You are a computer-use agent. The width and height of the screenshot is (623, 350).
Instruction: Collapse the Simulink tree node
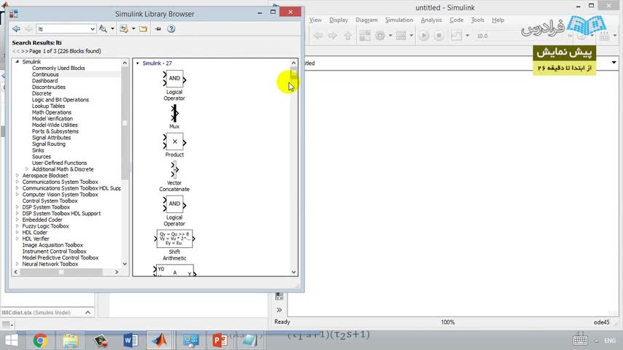[17, 61]
